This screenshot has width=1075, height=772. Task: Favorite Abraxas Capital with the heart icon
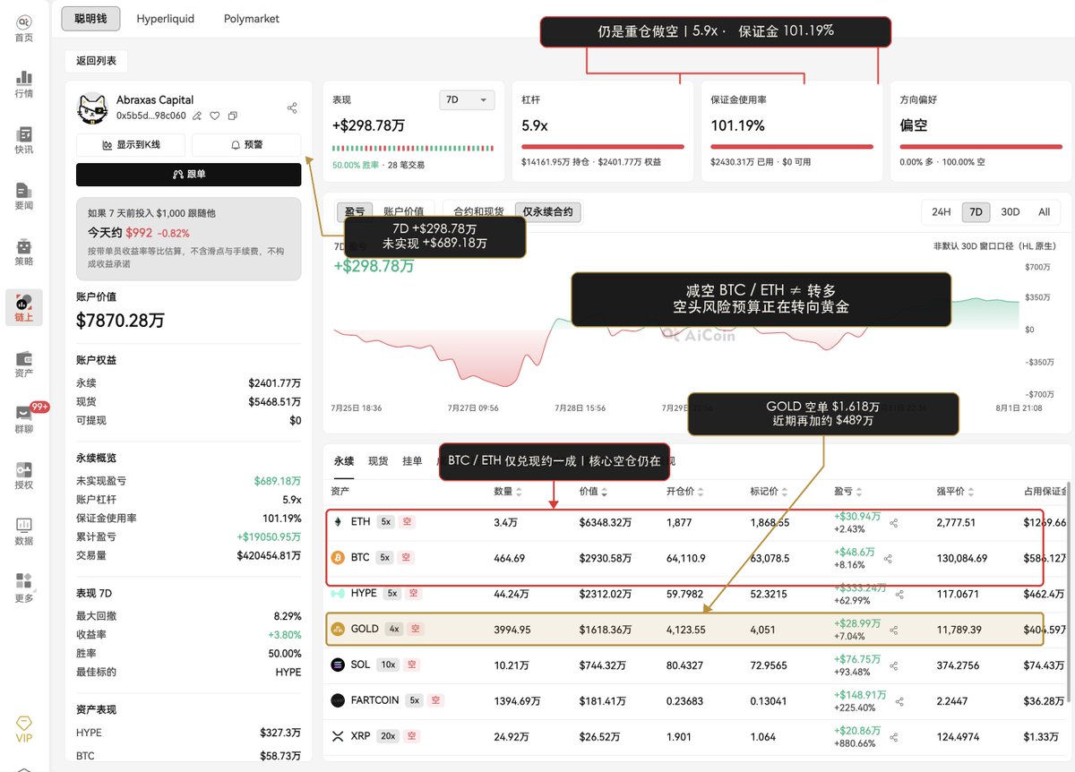tap(215, 116)
